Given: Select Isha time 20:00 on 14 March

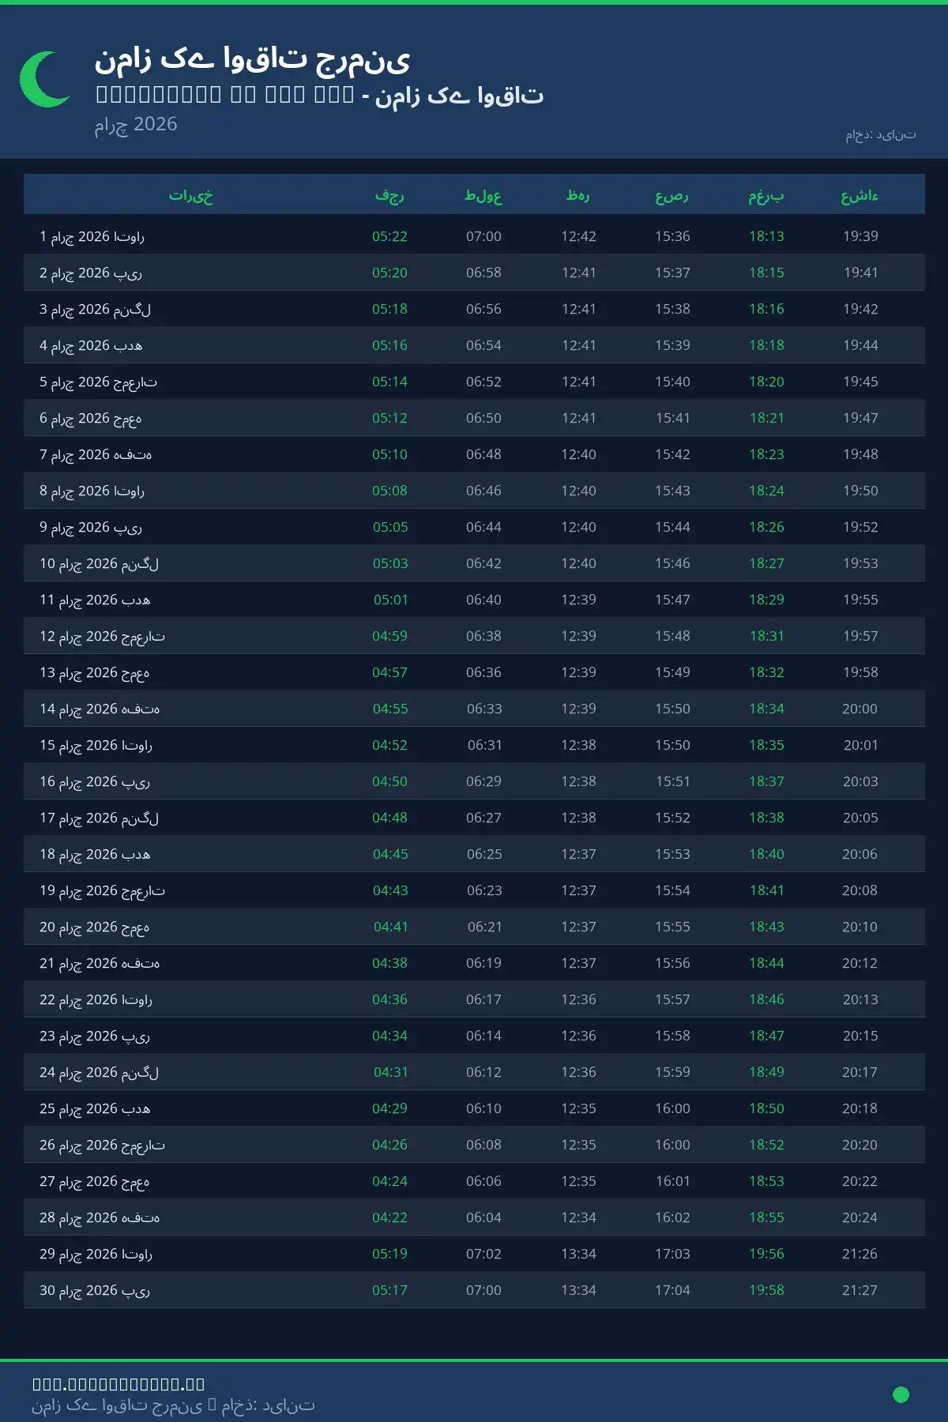Looking at the screenshot, I should (x=860, y=709).
